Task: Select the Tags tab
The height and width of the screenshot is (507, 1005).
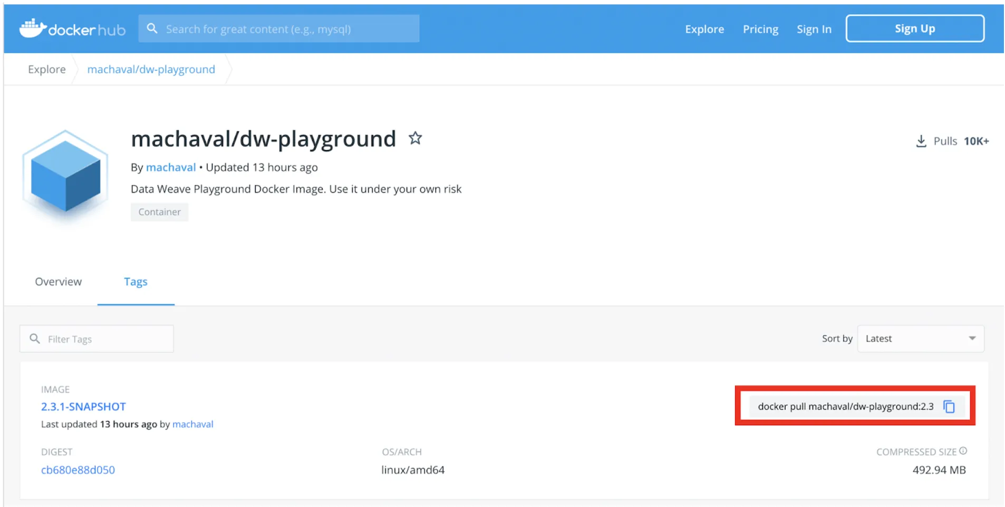Action: [136, 282]
